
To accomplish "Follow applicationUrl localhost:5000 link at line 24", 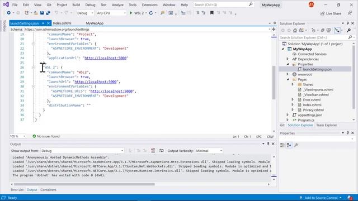I will pos(106,58).
